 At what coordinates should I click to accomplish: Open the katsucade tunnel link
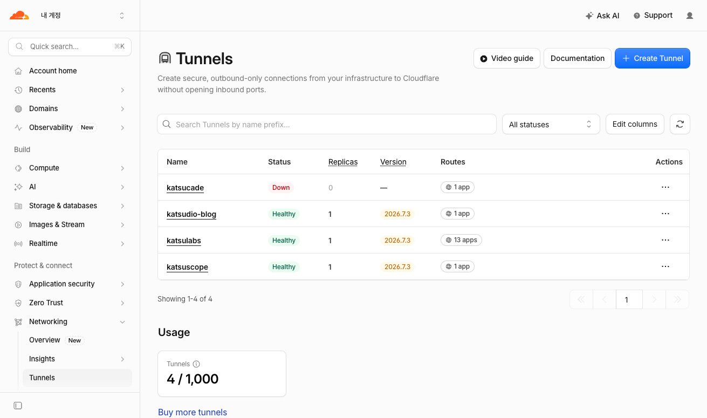pyautogui.click(x=185, y=188)
